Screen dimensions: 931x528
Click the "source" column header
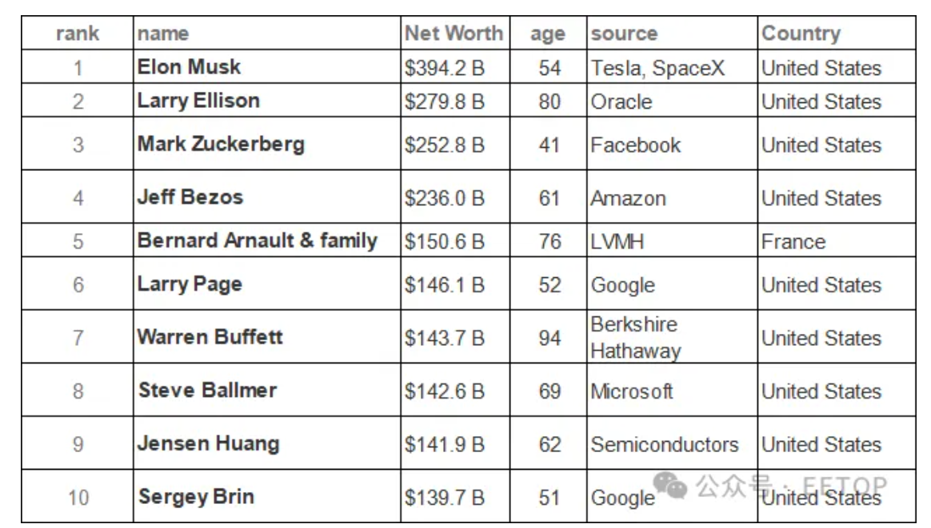(x=624, y=34)
